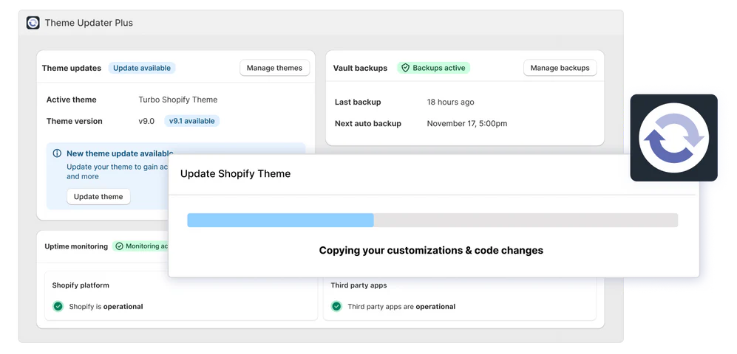Image resolution: width=737 pixels, height=354 pixels.
Task: Click the Last backup label
Action: tap(358, 103)
